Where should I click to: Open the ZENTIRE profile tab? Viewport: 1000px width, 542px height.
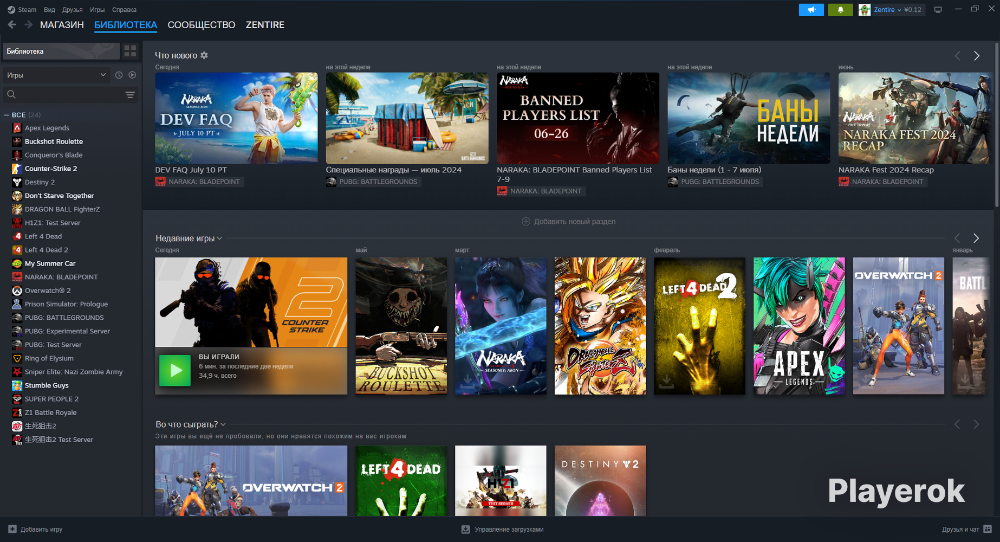pos(265,25)
